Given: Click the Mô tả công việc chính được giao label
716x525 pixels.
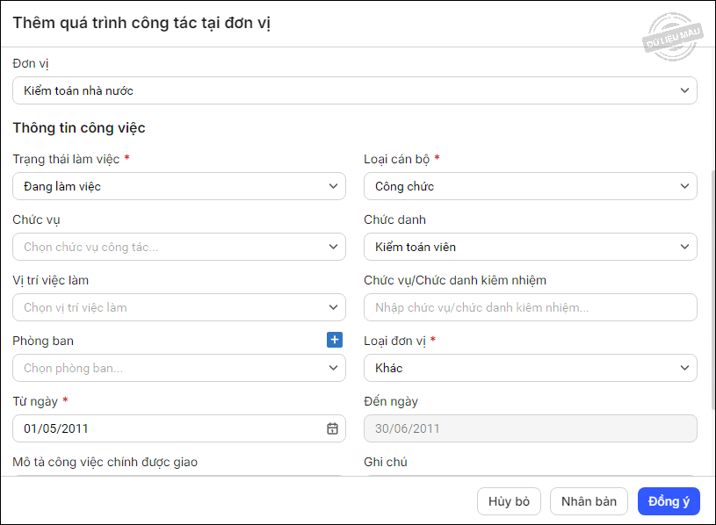Looking at the screenshot, I should click(105, 462).
